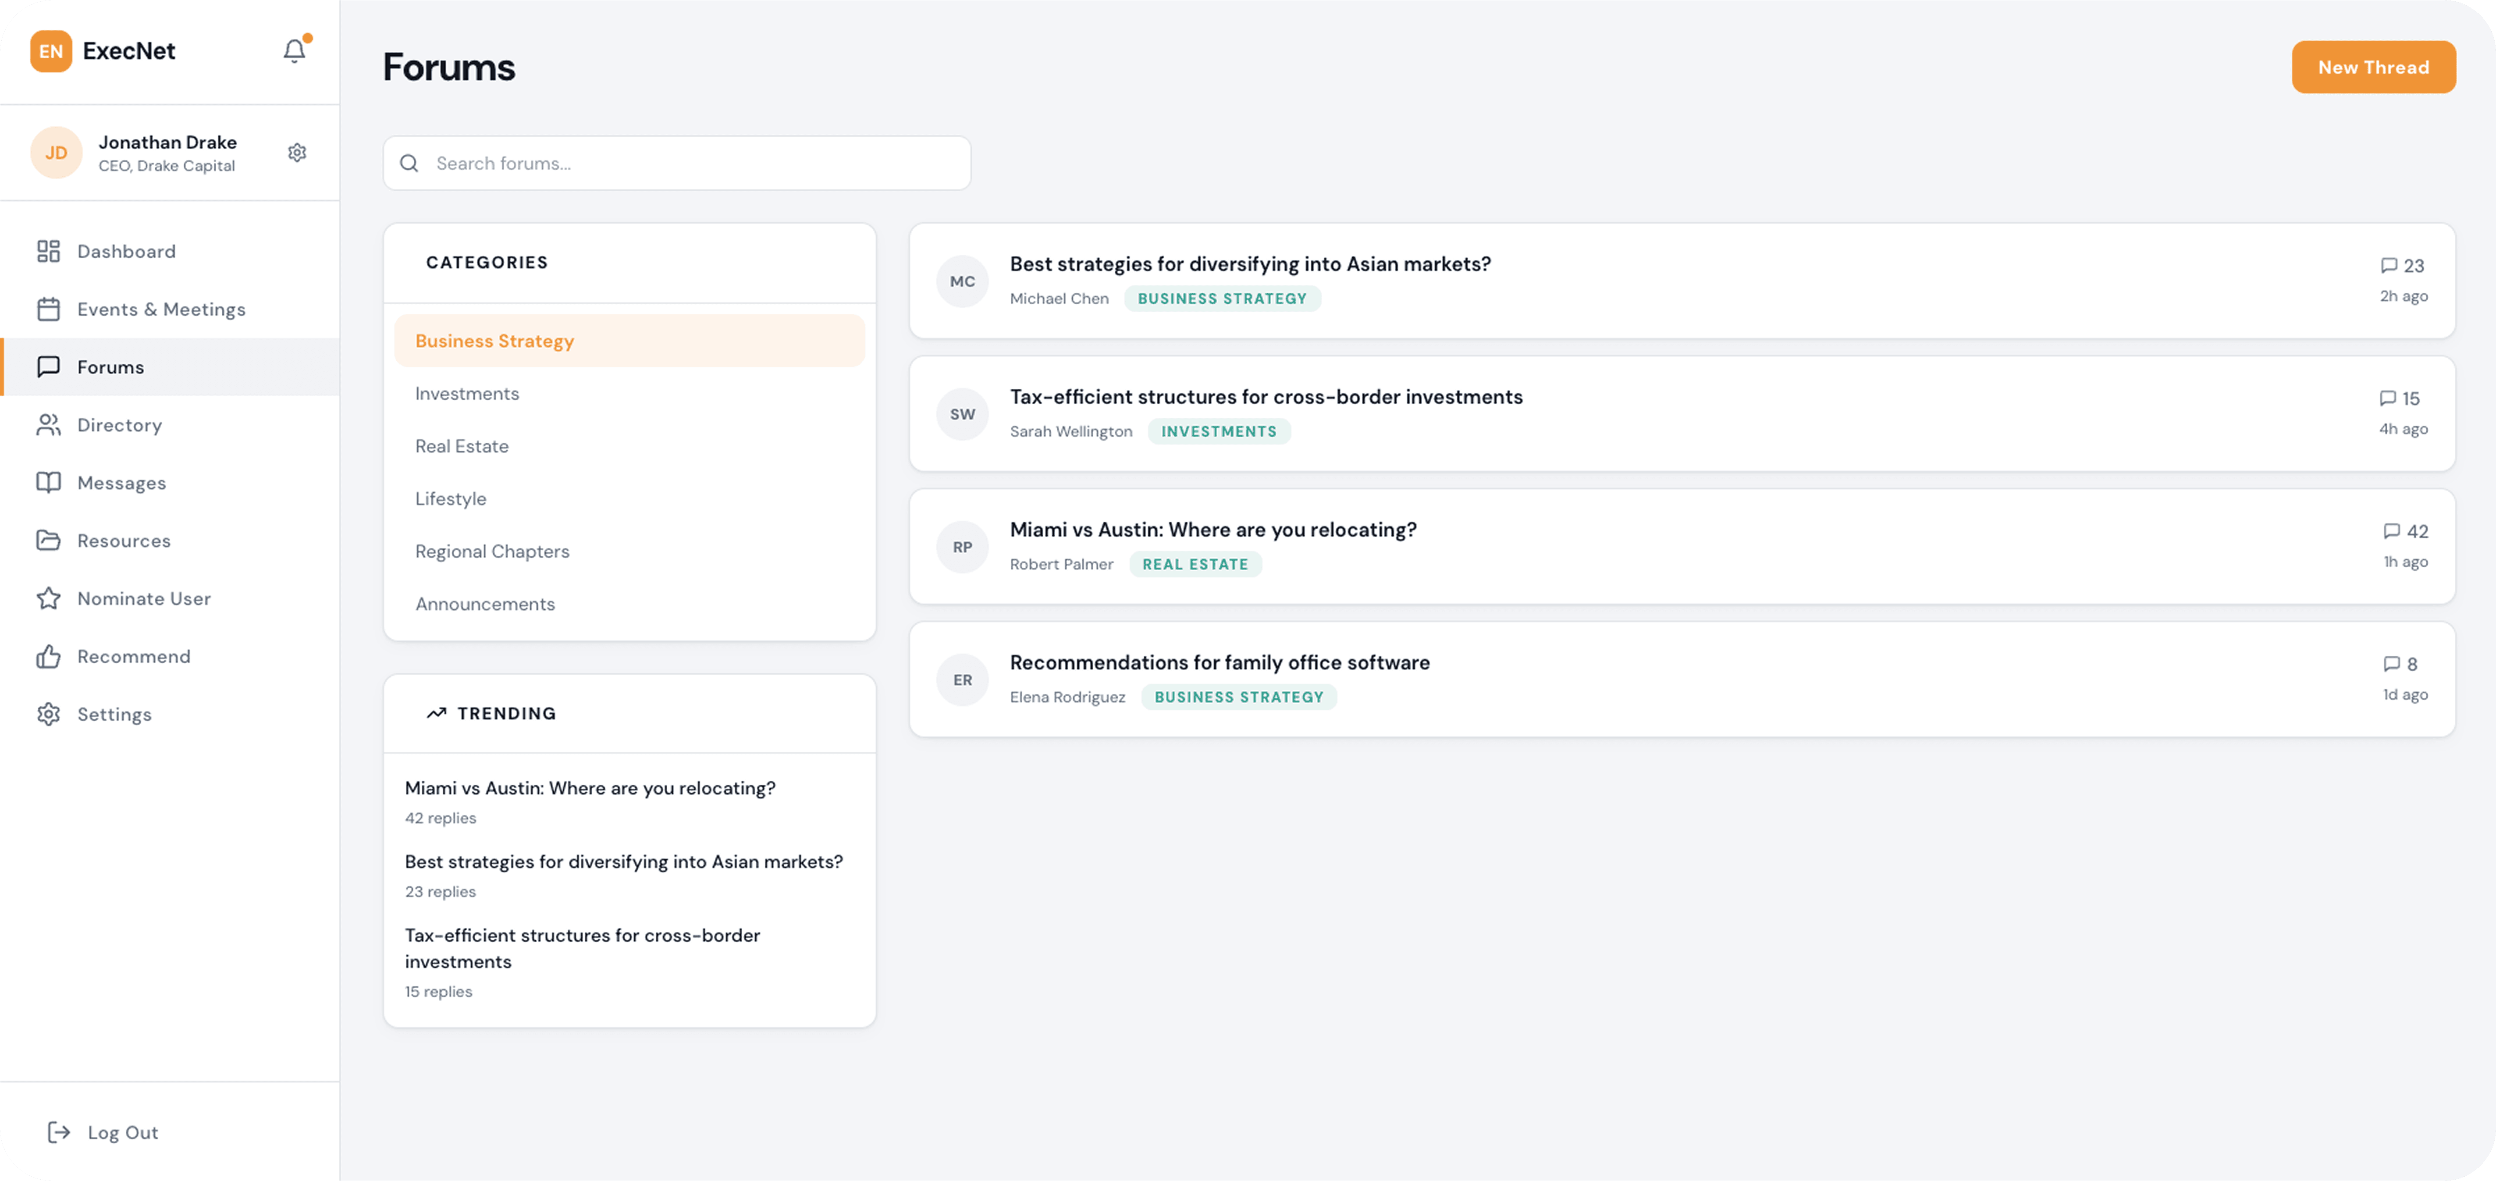This screenshot has height=1181, width=2496.
Task: Open the notifications bell icon
Action: click(x=295, y=50)
